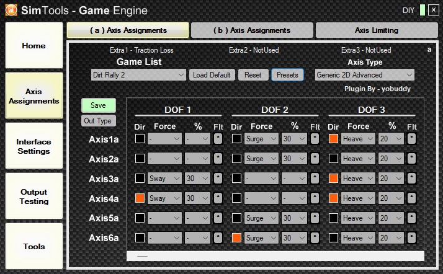The image size is (443, 274).
Task: Switch to (a) Axis Assignments tab
Action: (128, 30)
